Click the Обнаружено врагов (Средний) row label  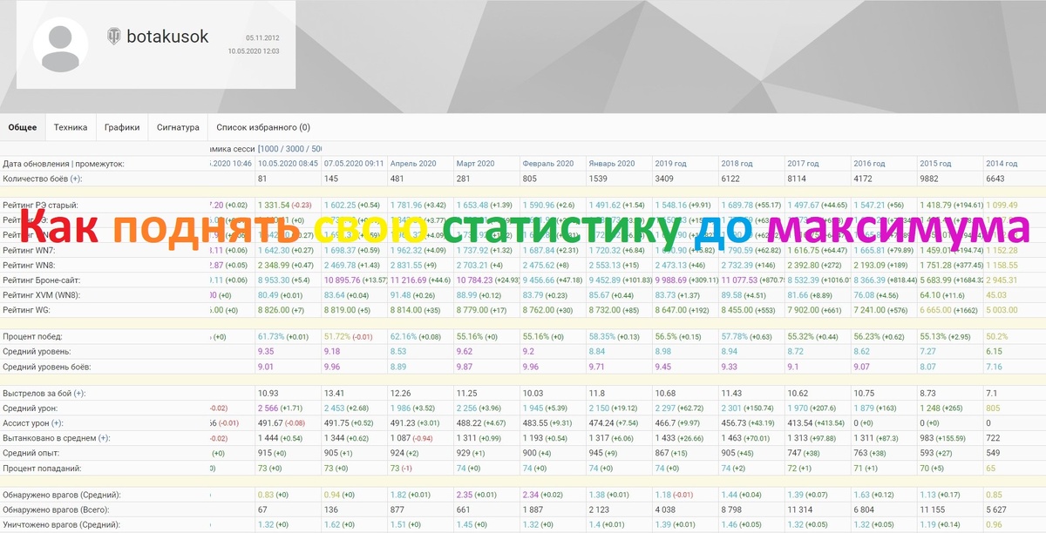click(61, 495)
